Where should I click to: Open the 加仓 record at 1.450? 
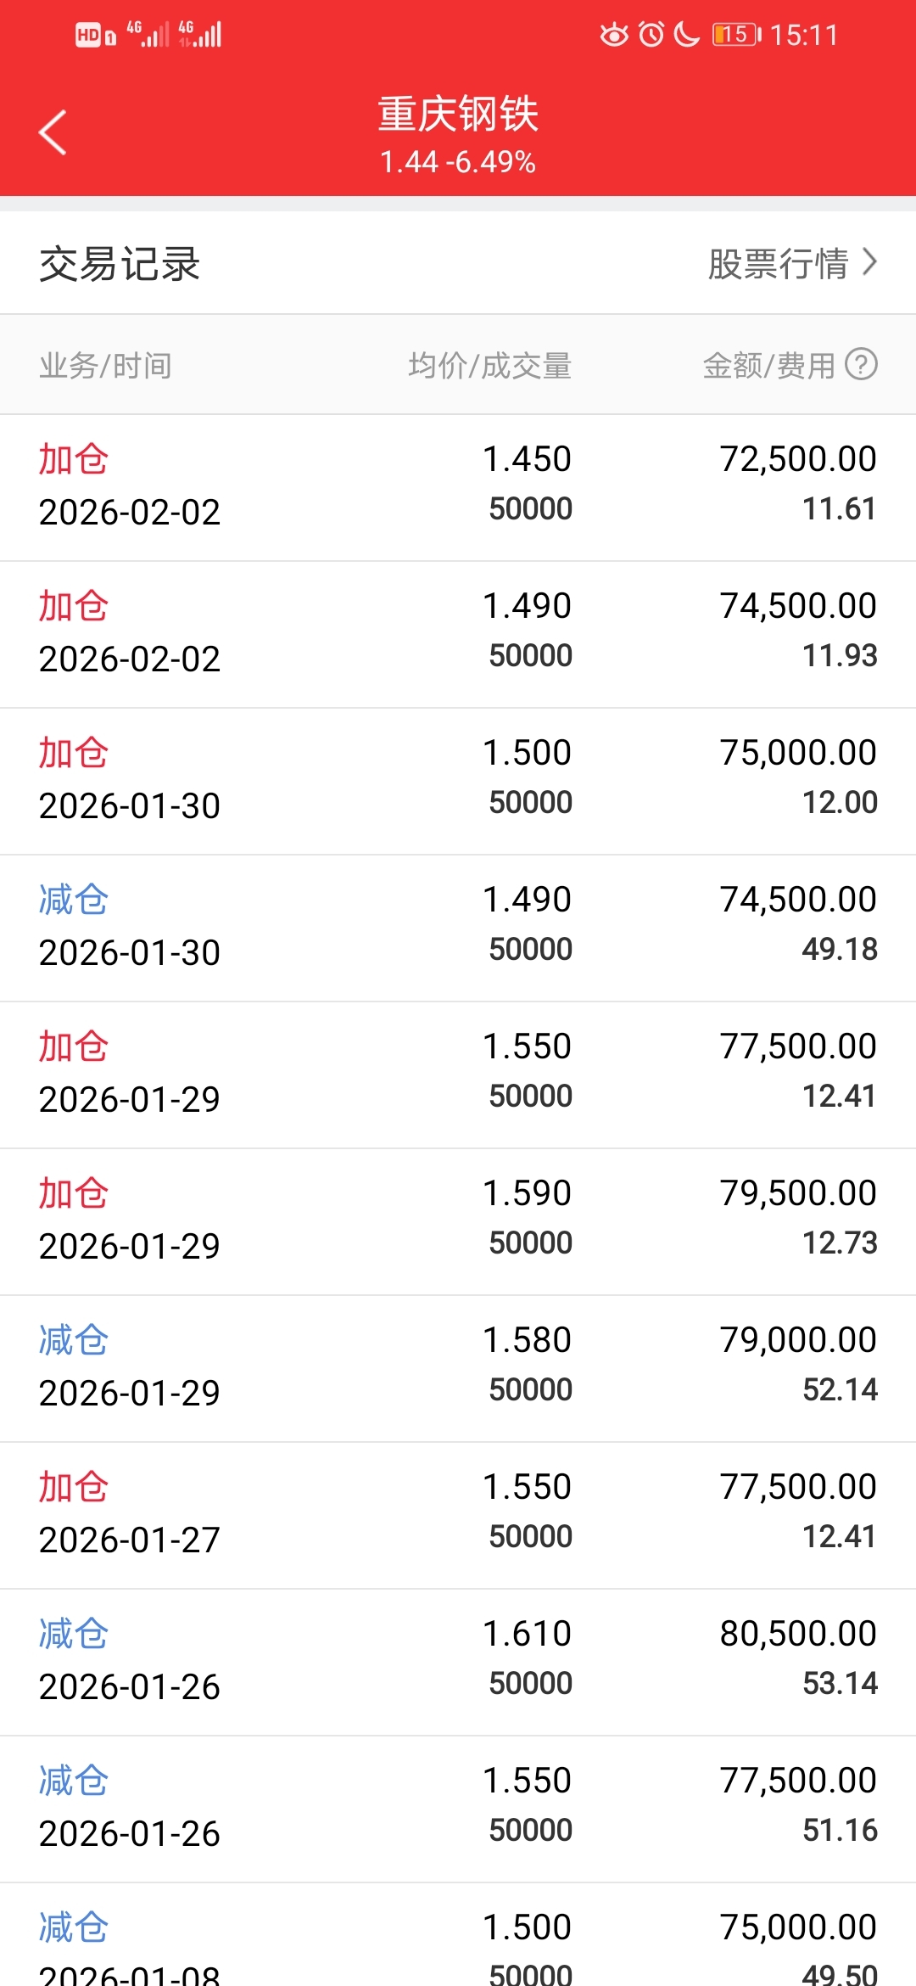click(x=458, y=487)
